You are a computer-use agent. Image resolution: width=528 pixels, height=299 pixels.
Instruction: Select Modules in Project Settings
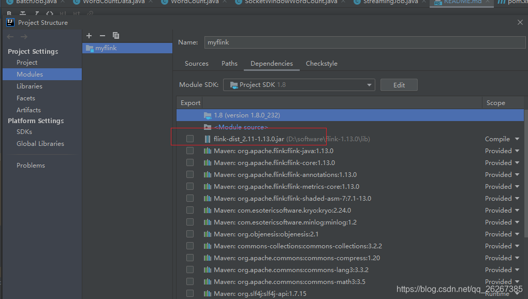(42, 74)
